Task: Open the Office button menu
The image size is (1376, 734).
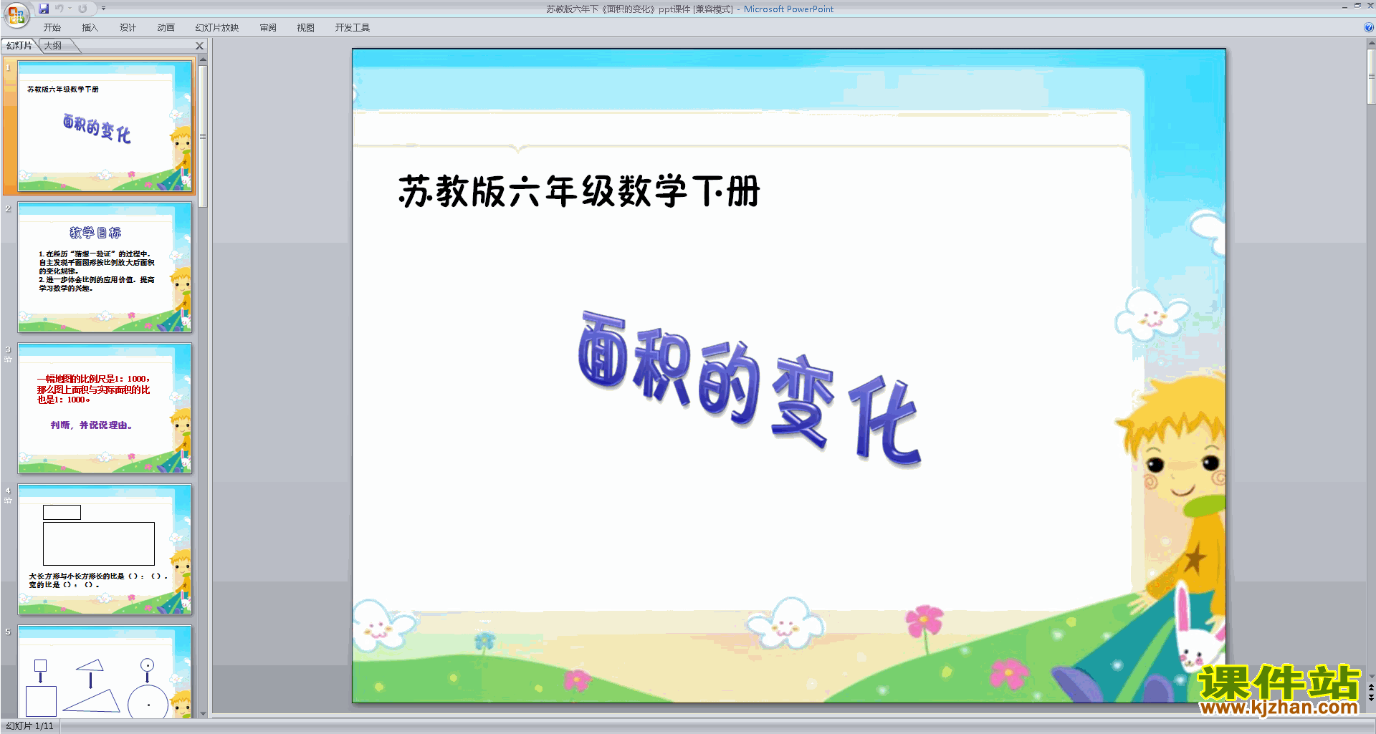Action: click(x=16, y=15)
